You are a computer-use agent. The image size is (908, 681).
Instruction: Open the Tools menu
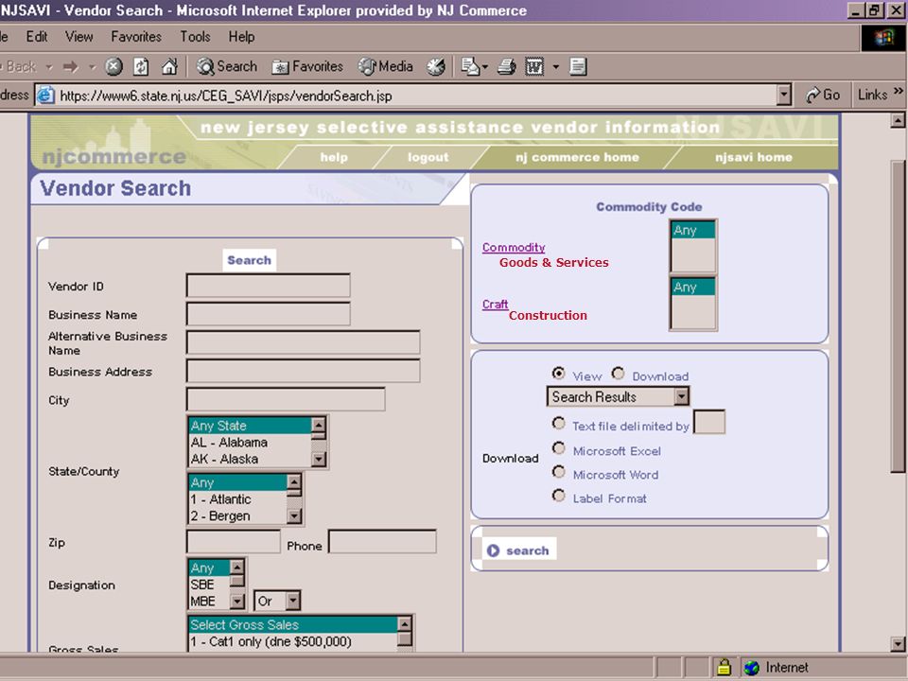tap(195, 37)
